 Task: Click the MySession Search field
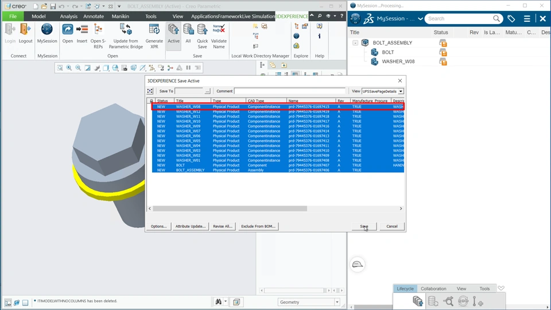[459, 18]
